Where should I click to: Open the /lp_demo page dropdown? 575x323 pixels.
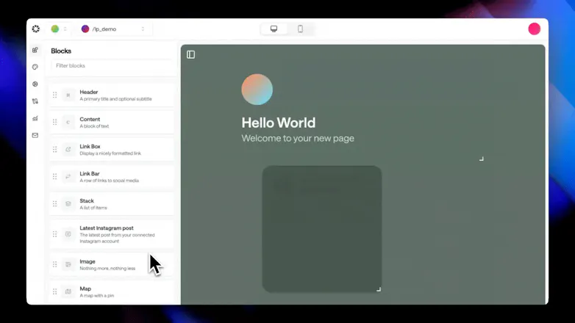pos(114,29)
